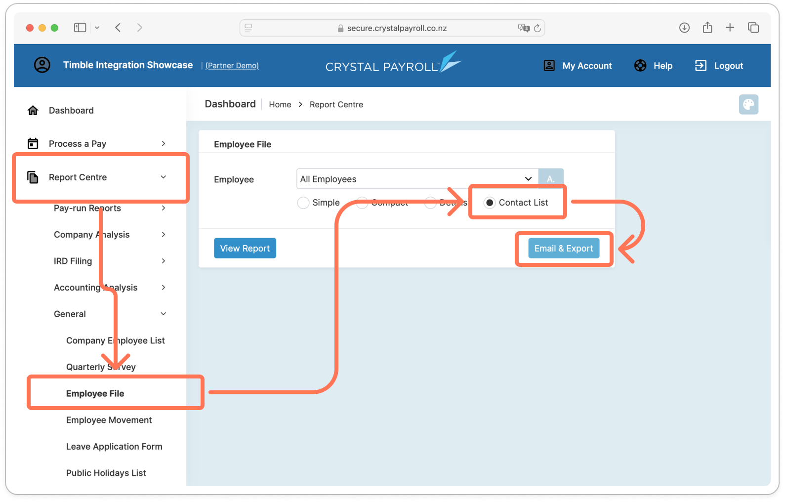Screen dimensions: 785x502
Task: Expand Company Analysis chevron
Action: (x=164, y=234)
